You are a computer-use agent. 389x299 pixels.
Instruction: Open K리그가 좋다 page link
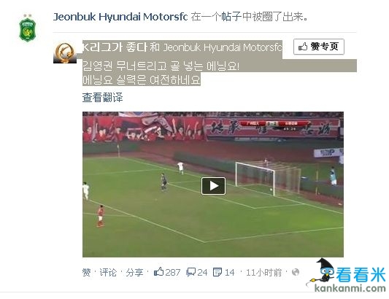(x=115, y=47)
